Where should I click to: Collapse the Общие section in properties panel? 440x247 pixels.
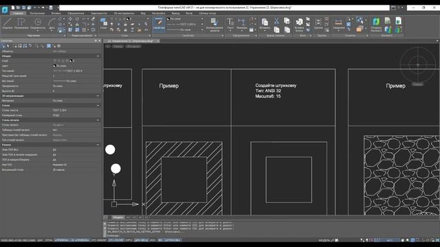click(98, 56)
